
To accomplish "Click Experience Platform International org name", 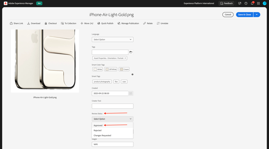I will click(x=199, y=3).
